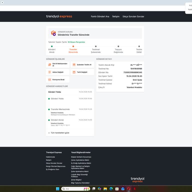The image size is (192, 192).
Task: Open the Netflix app from taskbar
Action: pyautogui.click(x=134, y=189)
